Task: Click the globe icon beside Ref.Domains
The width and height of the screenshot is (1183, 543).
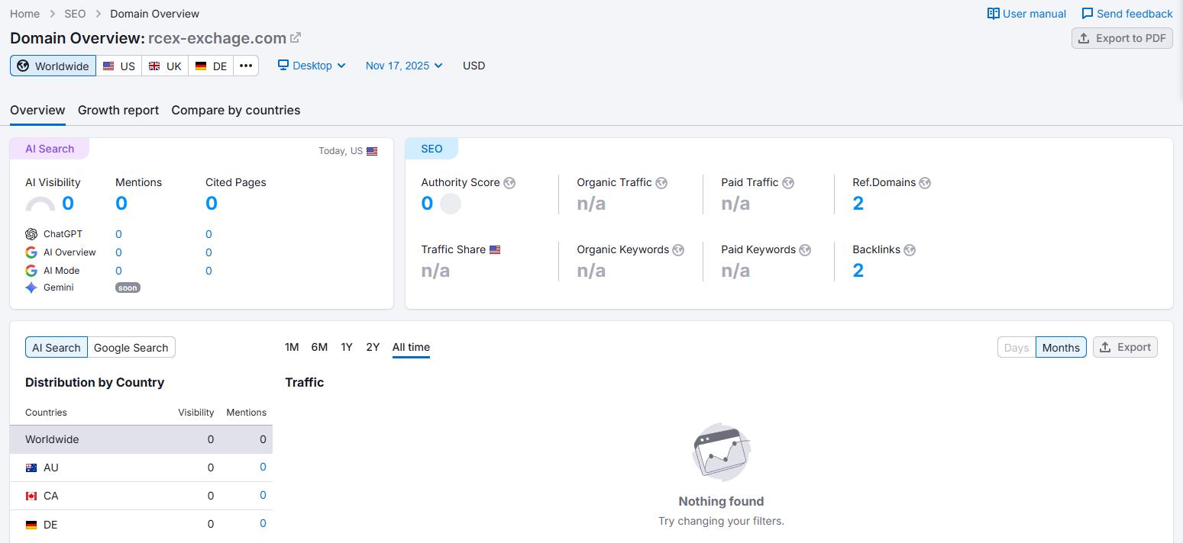Action: pyautogui.click(x=925, y=183)
